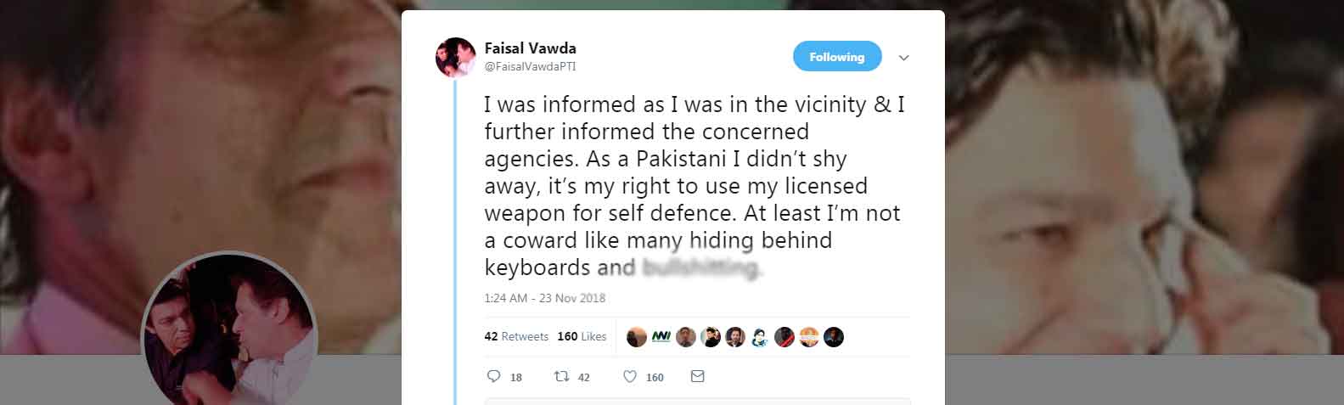Send tweet via Direct Message envelope icon
Image resolution: width=1344 pixels, height=405 pixels.
click(x=698, y=376)
